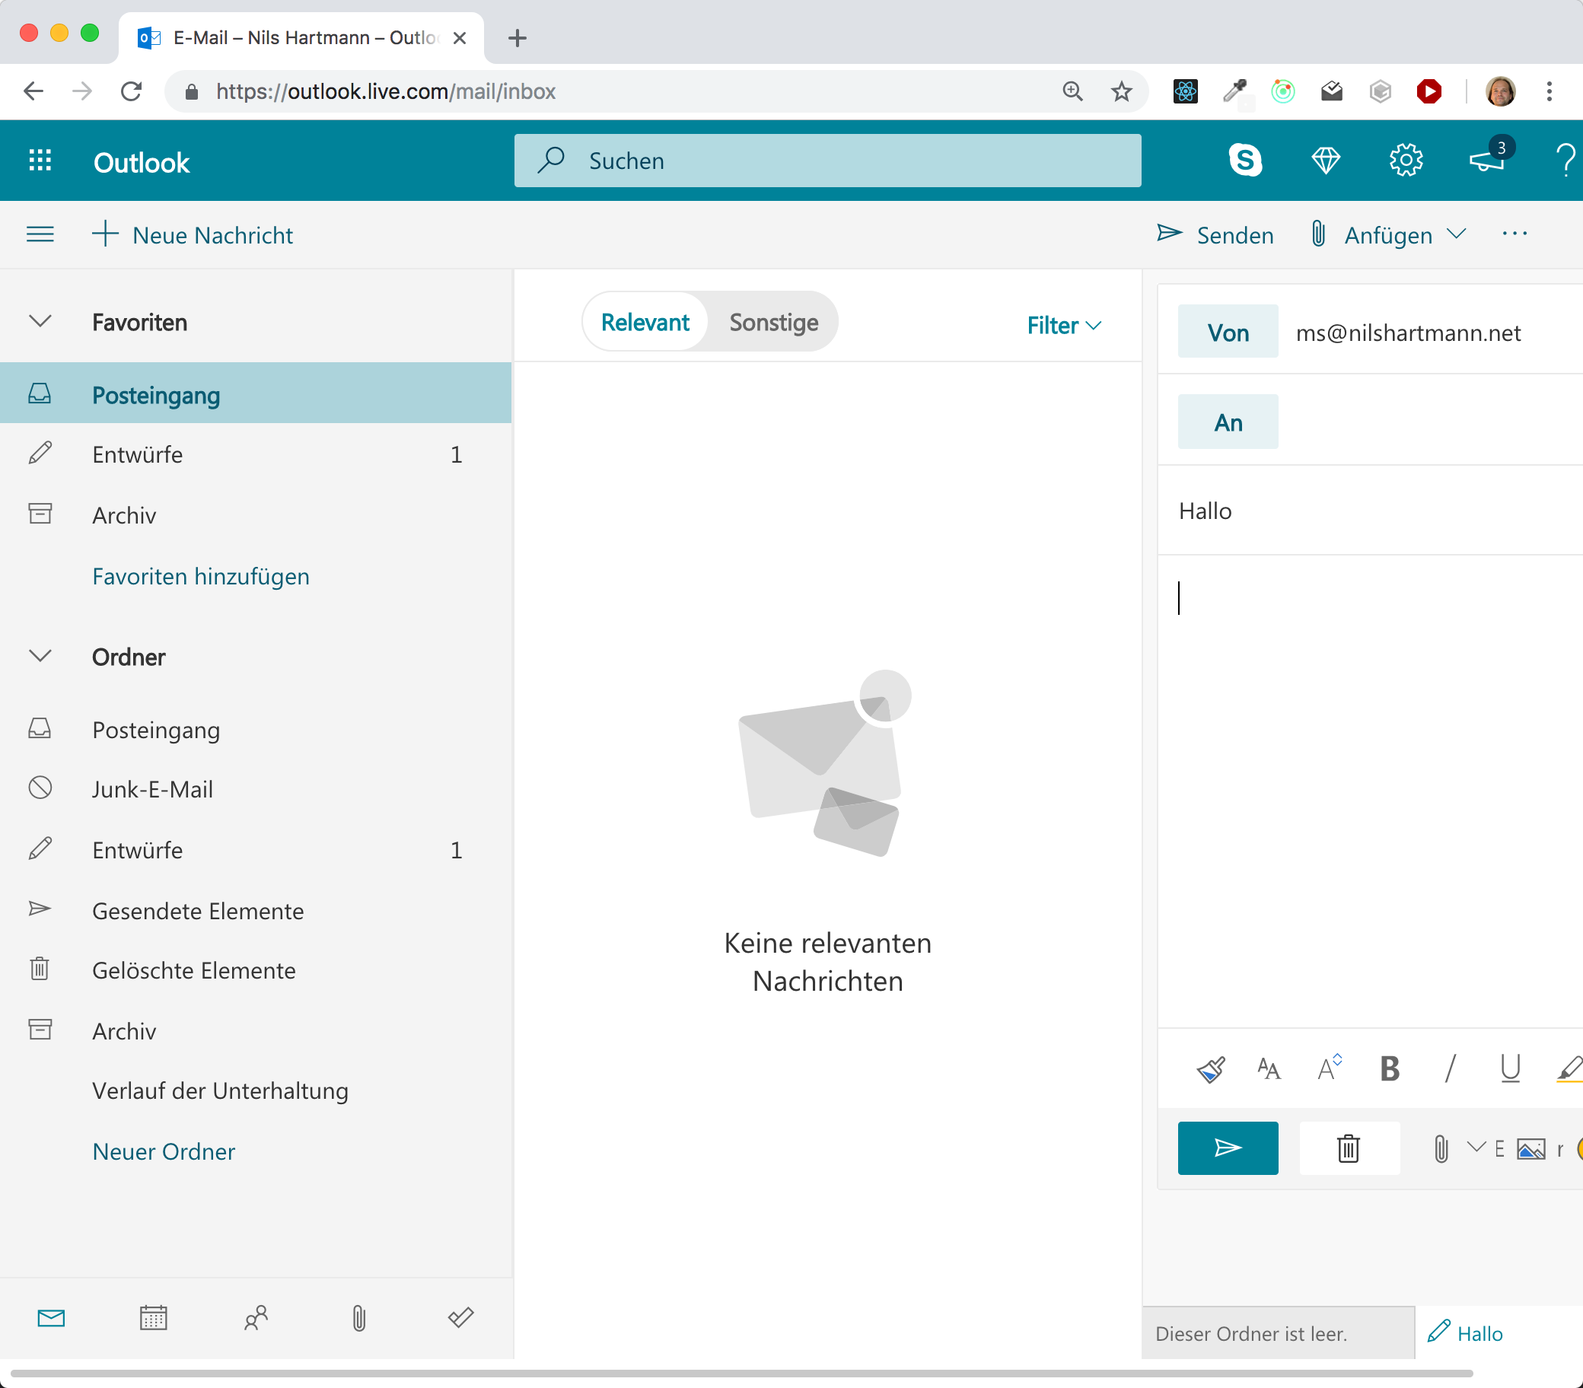The width and height of the screenshot is (1583, 1388).
Task: Click the An recipients button
Action: point(1228,422)
